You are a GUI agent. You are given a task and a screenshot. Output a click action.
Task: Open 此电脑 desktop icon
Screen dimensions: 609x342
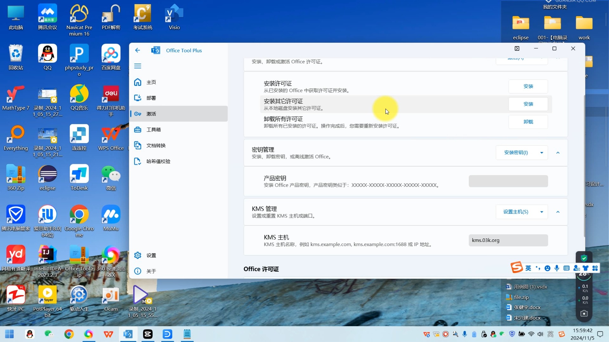pyautogui.click(x=16, y=18)
